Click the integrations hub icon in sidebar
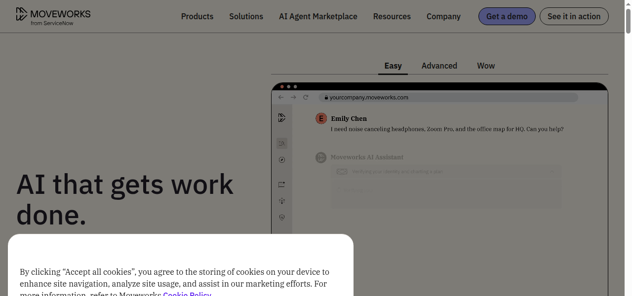The height and width of the screenshot is (296, 632). click(281, 201)
